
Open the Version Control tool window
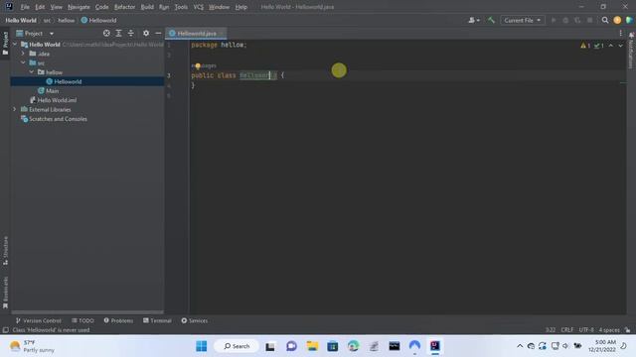(38, 320)
